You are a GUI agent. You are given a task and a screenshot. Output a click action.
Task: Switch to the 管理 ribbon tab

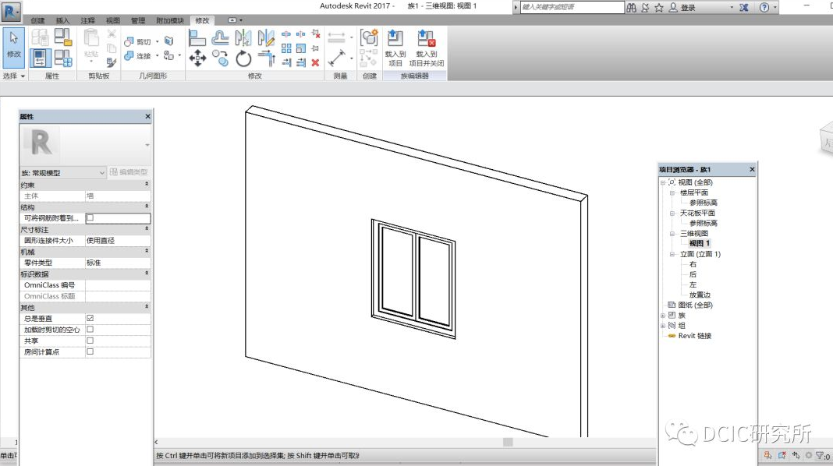pyautogui.click(x=138, y=21)
